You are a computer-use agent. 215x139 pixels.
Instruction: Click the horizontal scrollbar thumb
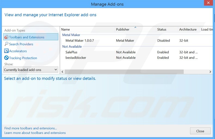[124, 72]
